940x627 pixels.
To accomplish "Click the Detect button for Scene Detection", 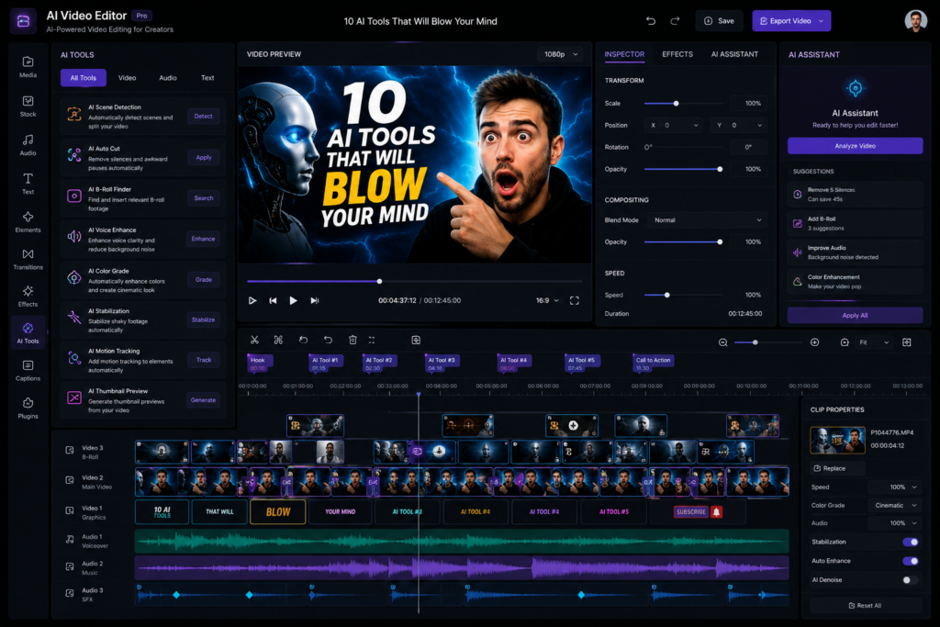I will tap(203, 117).
